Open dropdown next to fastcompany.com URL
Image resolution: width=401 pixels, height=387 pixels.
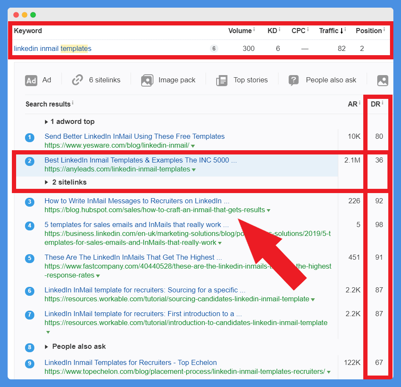click(98, 276)
